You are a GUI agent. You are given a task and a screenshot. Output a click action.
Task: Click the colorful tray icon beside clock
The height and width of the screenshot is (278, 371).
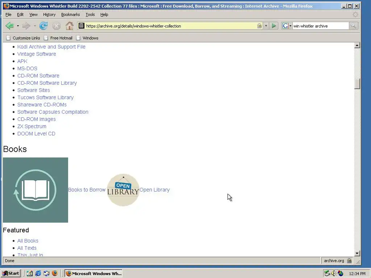[x=340, y=274]
